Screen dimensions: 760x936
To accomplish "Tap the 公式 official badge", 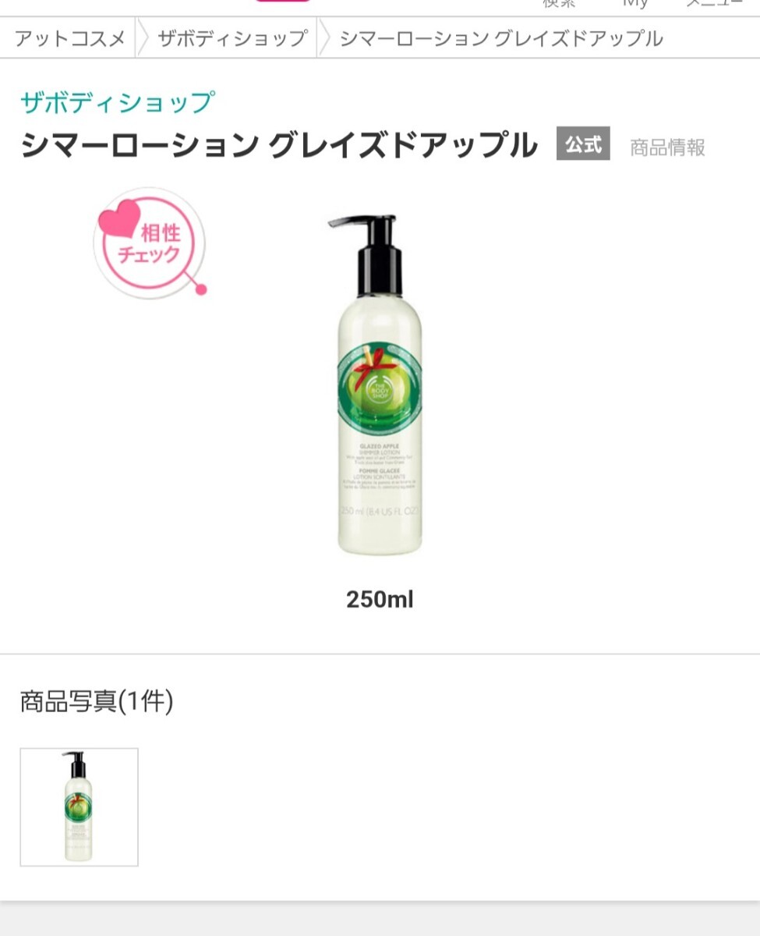I will pos(583,144).
